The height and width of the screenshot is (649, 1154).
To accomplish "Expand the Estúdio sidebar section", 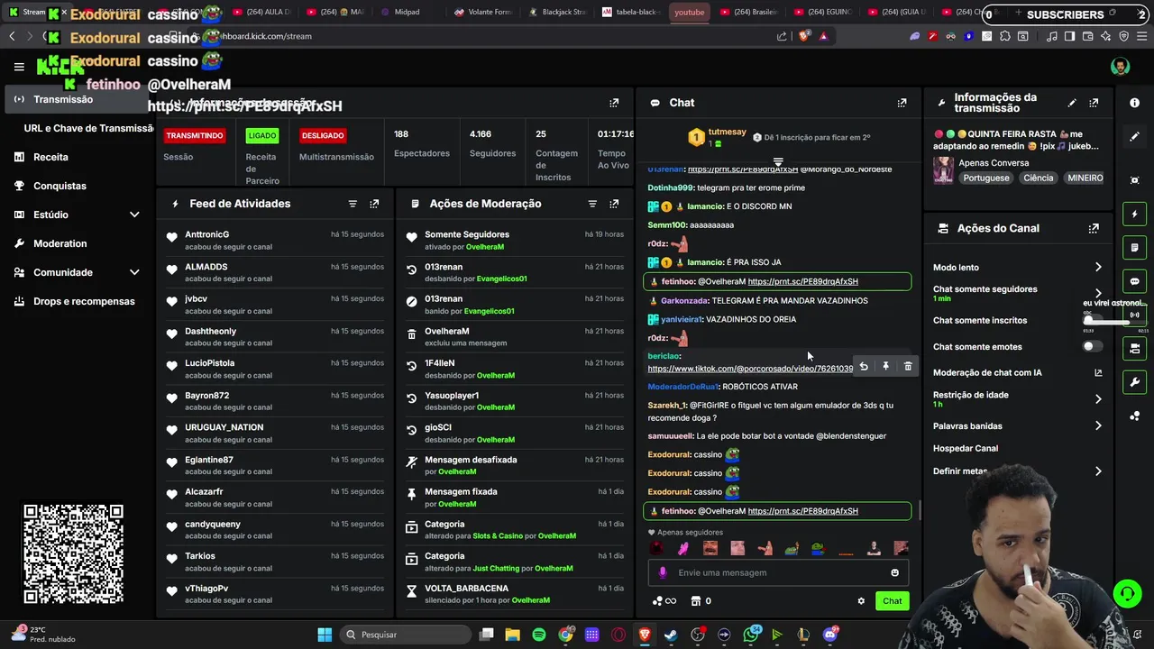I will point(134,215).
